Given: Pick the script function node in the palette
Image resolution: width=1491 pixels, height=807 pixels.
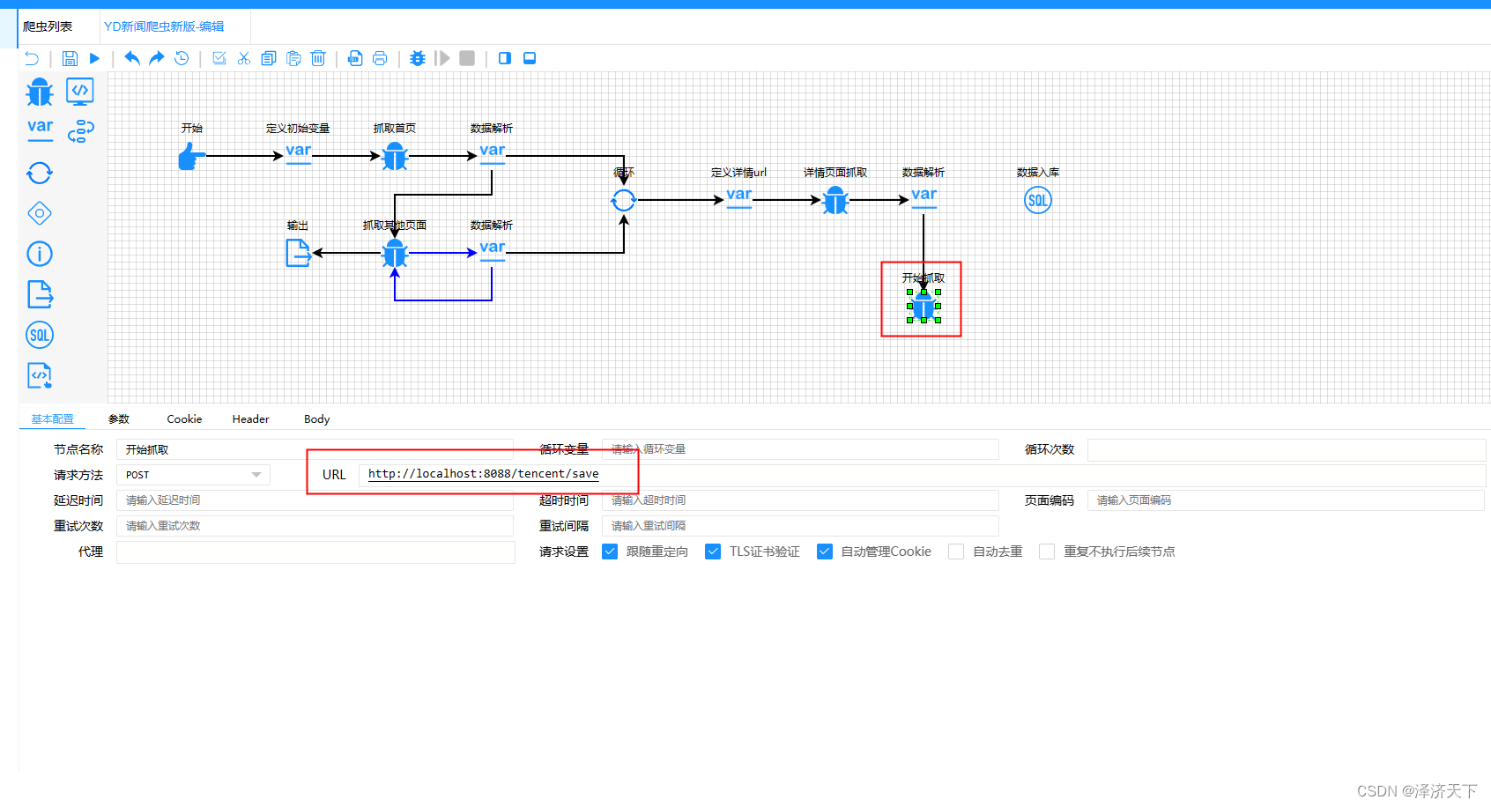Looking at the screenshot, I should 40,375.
